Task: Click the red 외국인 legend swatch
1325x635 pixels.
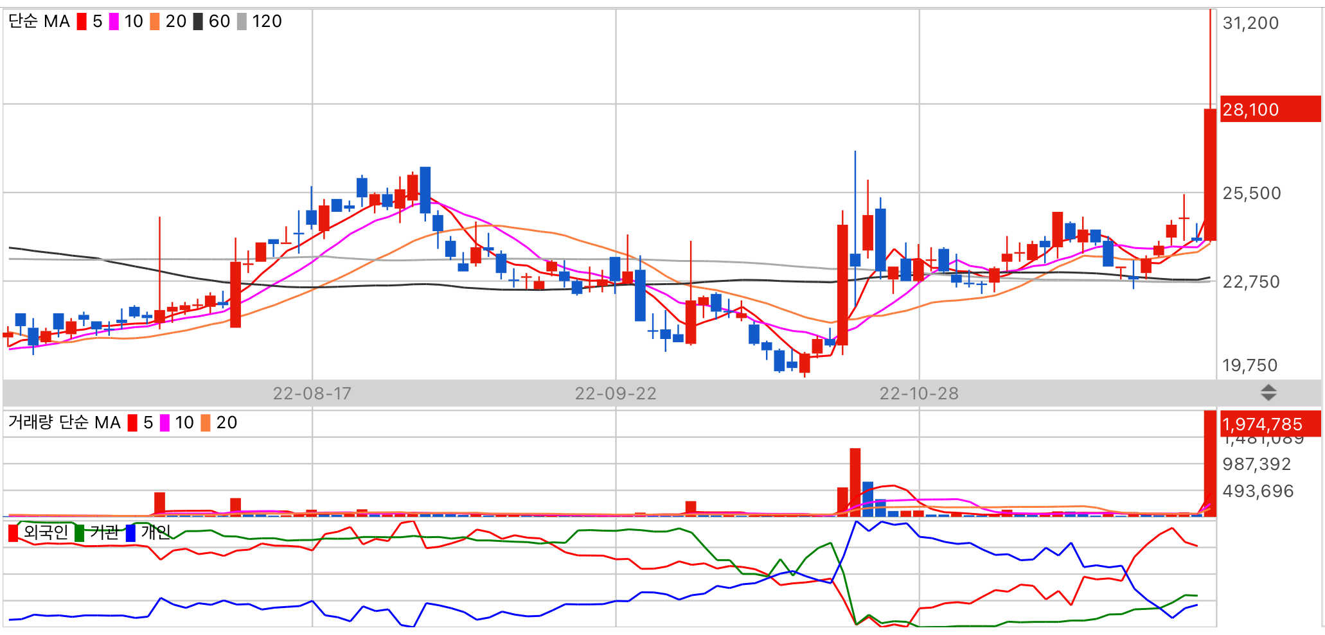Action: click(x=13, y=533)
